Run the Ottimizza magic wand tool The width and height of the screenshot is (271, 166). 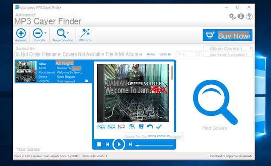pyautogui.click(x=85, y=33)
